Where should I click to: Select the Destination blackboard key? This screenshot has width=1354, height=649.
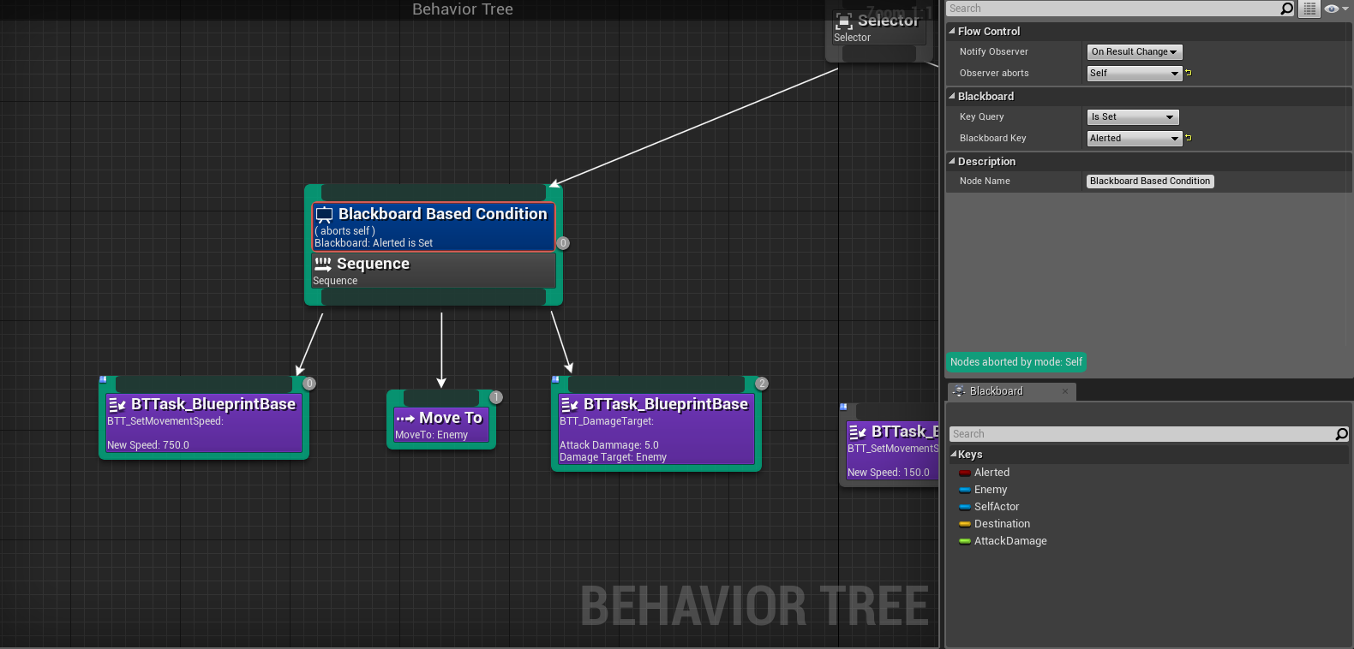1002,524
